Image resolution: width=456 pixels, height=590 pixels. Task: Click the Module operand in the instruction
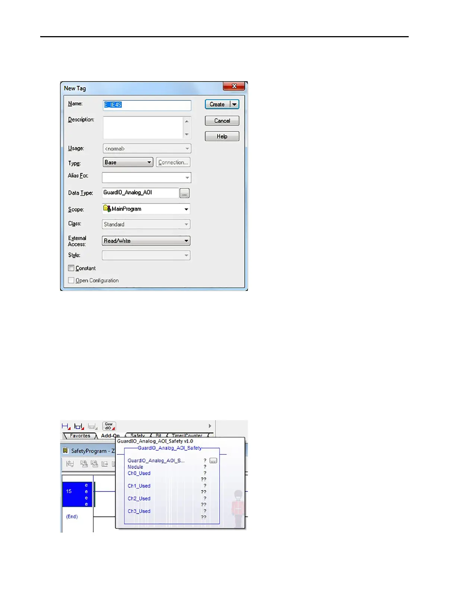coord(135,467)
